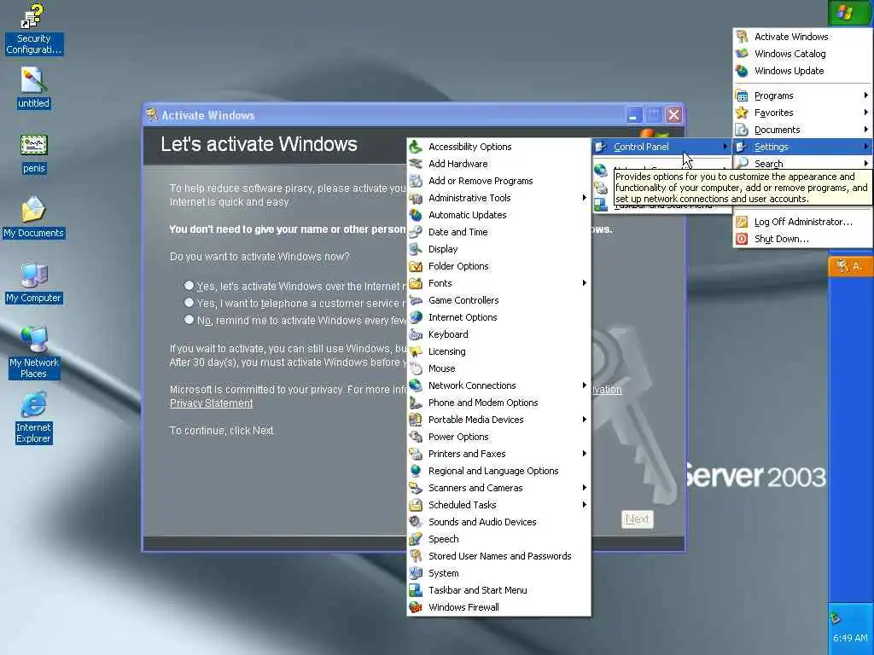Viewport: 874px width, 655px height.
Task: Choose Windows Catalog from the Start menu
Action: 802,54
